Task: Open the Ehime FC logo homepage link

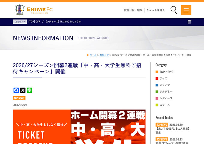Action: click(34, 10)
